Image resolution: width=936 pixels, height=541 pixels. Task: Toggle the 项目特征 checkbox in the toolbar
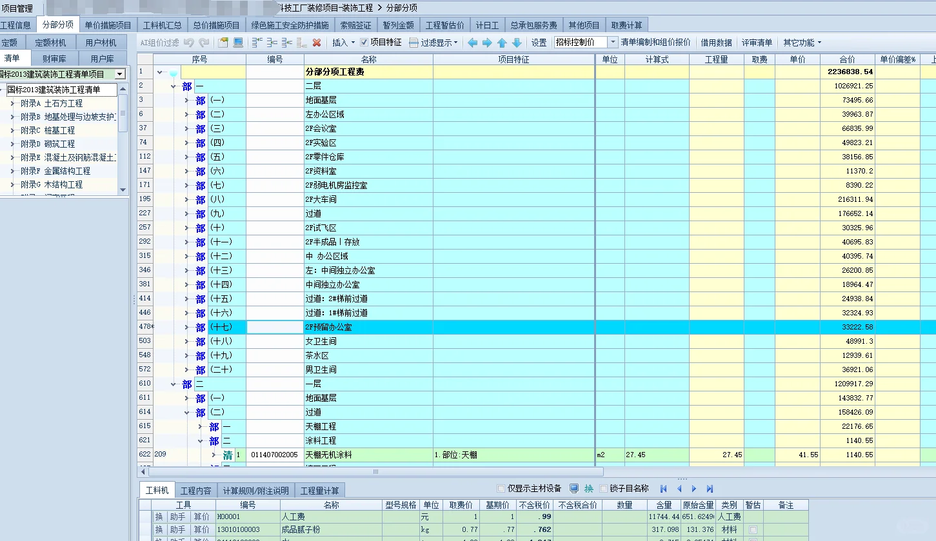coord(364,41)
